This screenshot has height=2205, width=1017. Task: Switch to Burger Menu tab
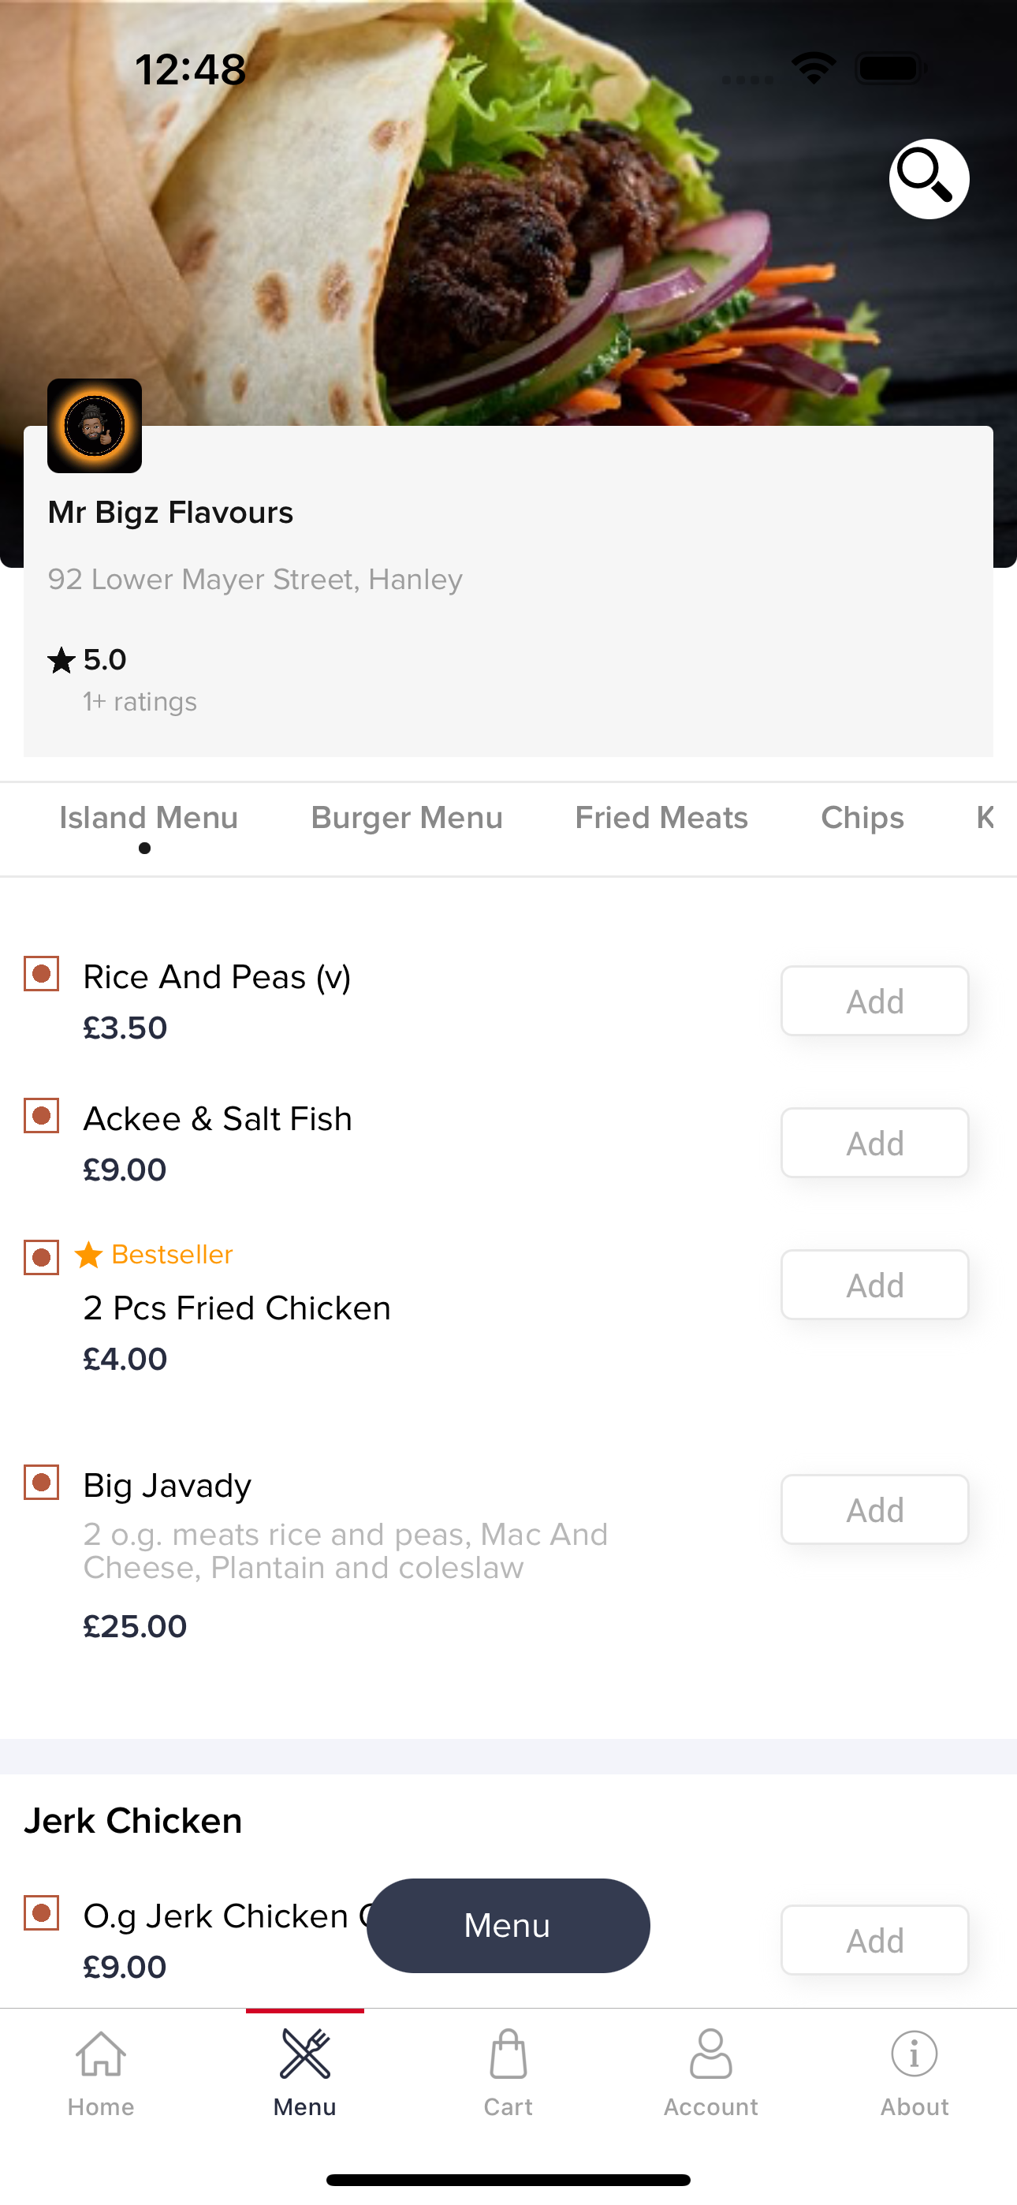pos(407,818)
